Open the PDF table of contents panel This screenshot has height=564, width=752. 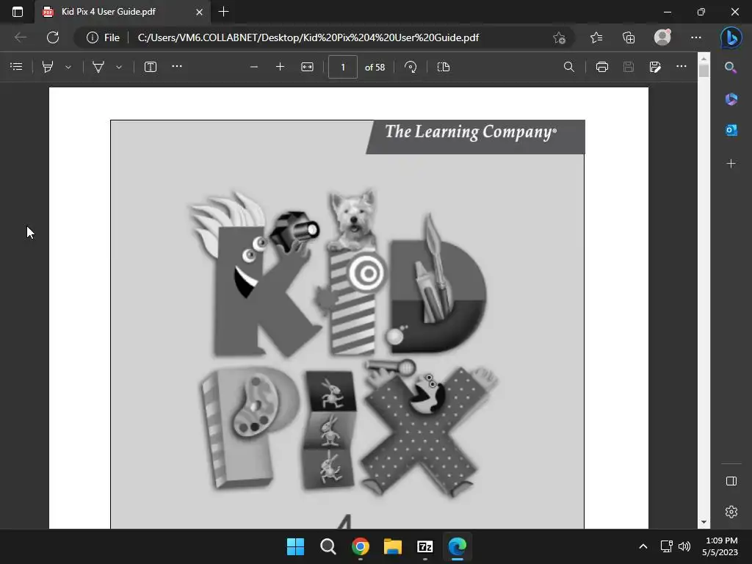[x=16, y=67]
